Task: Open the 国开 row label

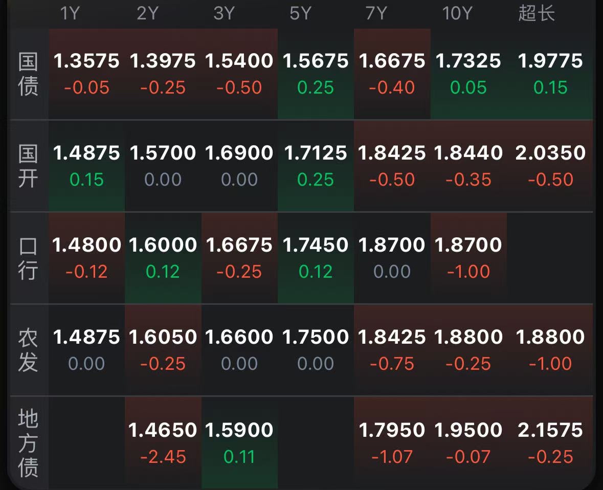Action: coord(28,166)
